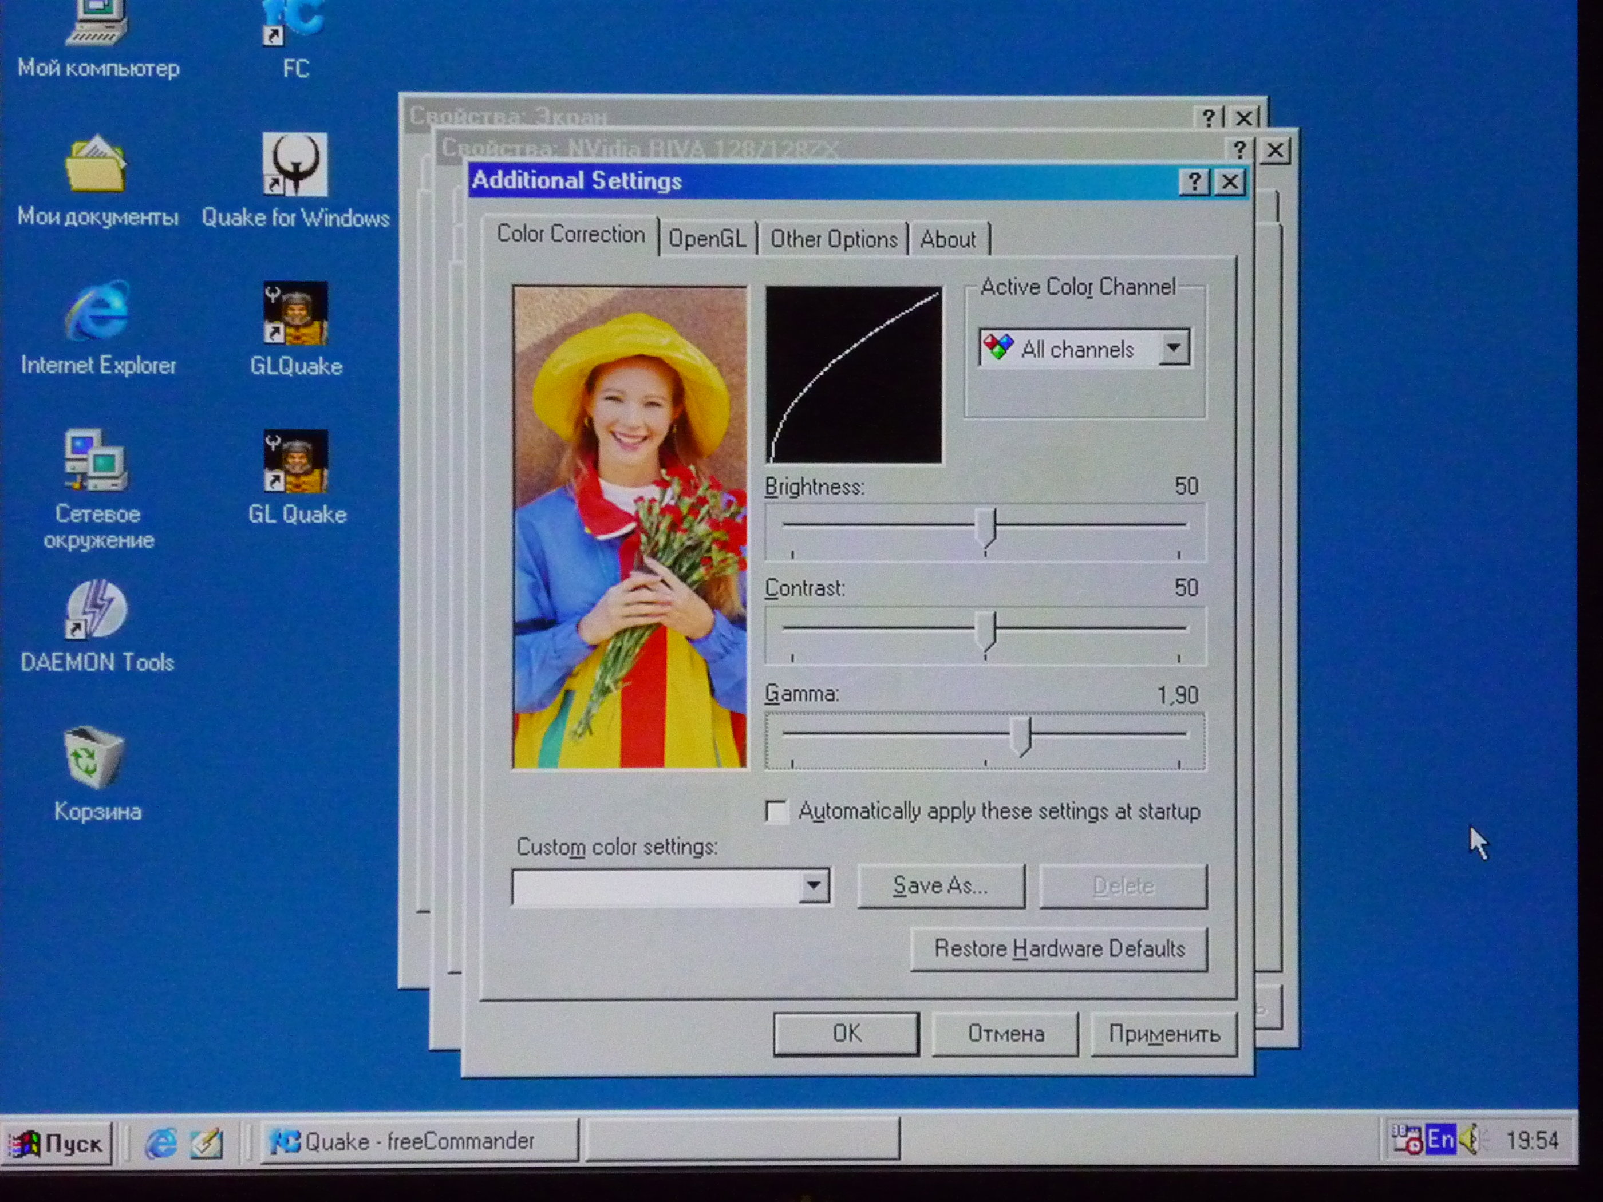Click the FC FreeCommander desktop shortcut
The image size is (1603, 1202).
tap(294, 26)
